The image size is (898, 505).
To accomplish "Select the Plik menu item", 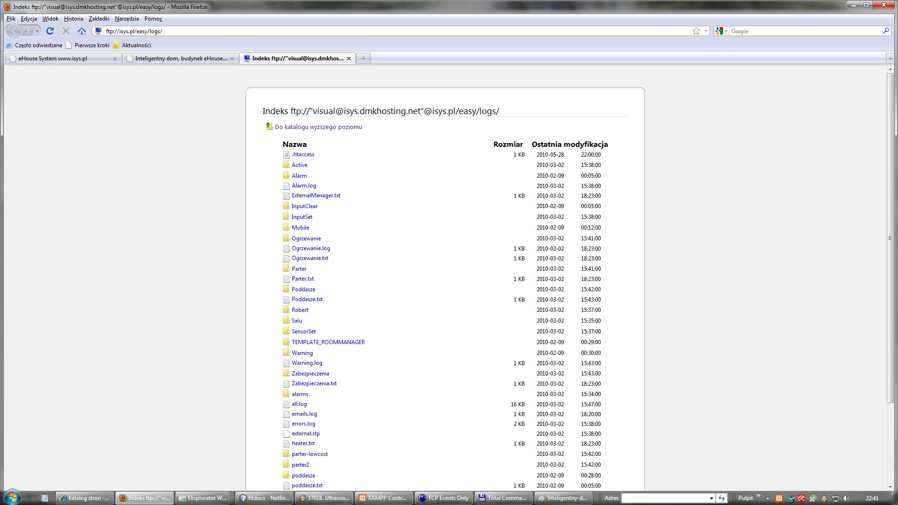I will (x=11, y=18).
